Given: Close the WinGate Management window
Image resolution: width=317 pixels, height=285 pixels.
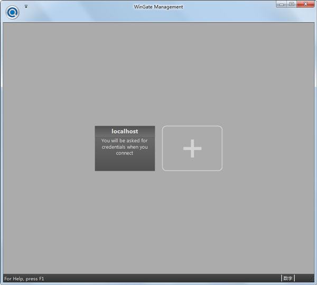Looking at the screenshot, I should coord(305,4).
